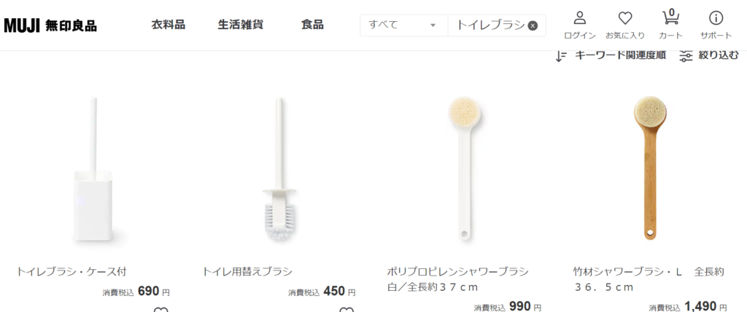Click the MUJI 無印良品 logo
The height and width of the screenshot is (312, 747).
[x=50, y=25]
